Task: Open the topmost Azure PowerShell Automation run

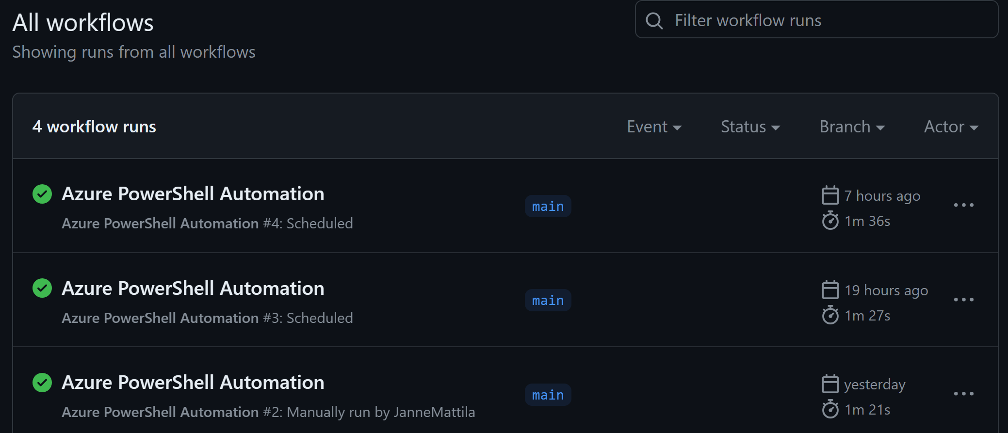Action: 193,193
